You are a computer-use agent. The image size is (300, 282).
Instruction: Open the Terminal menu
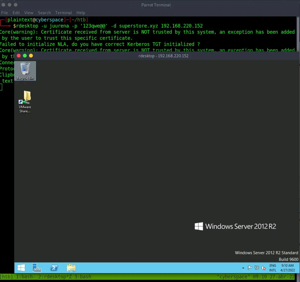pos(64,13)
